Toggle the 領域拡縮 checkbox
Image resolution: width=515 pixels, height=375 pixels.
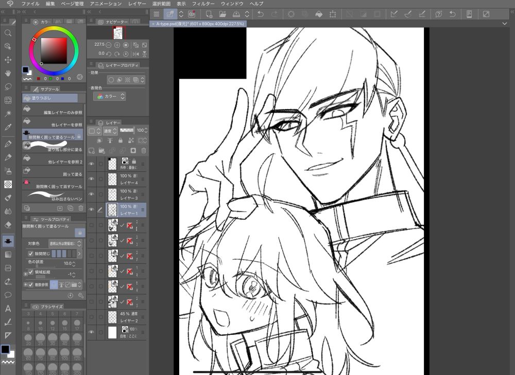[x=31, y=272]
